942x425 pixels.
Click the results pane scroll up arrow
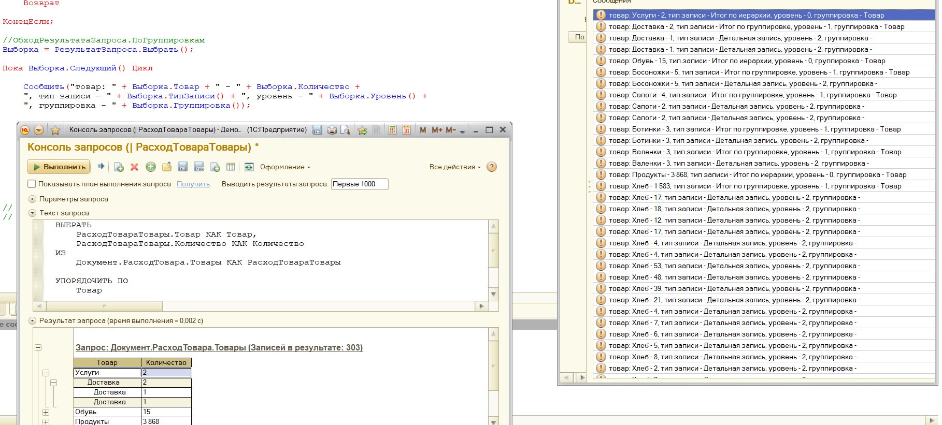point(493,334)
